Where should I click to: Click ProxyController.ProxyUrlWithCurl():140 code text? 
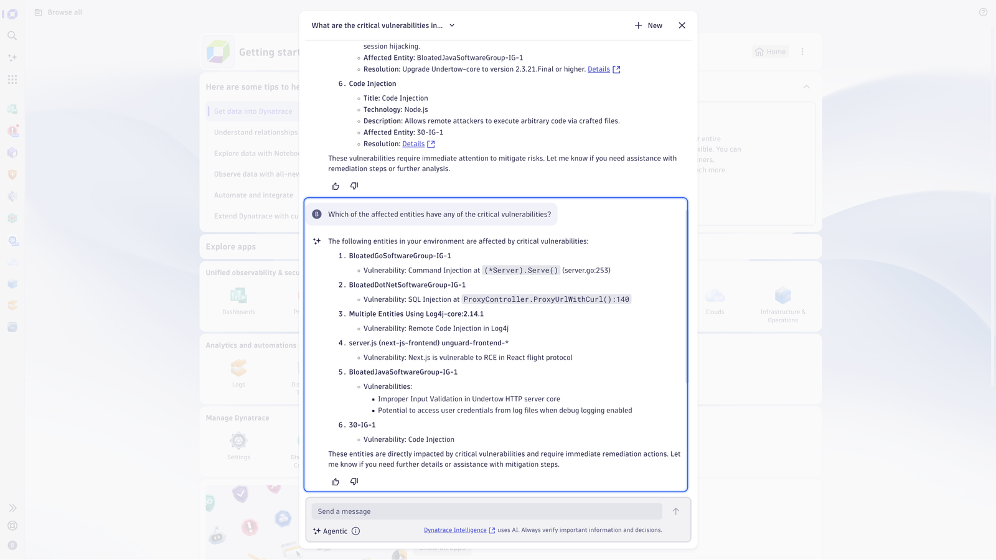[546, 299]
